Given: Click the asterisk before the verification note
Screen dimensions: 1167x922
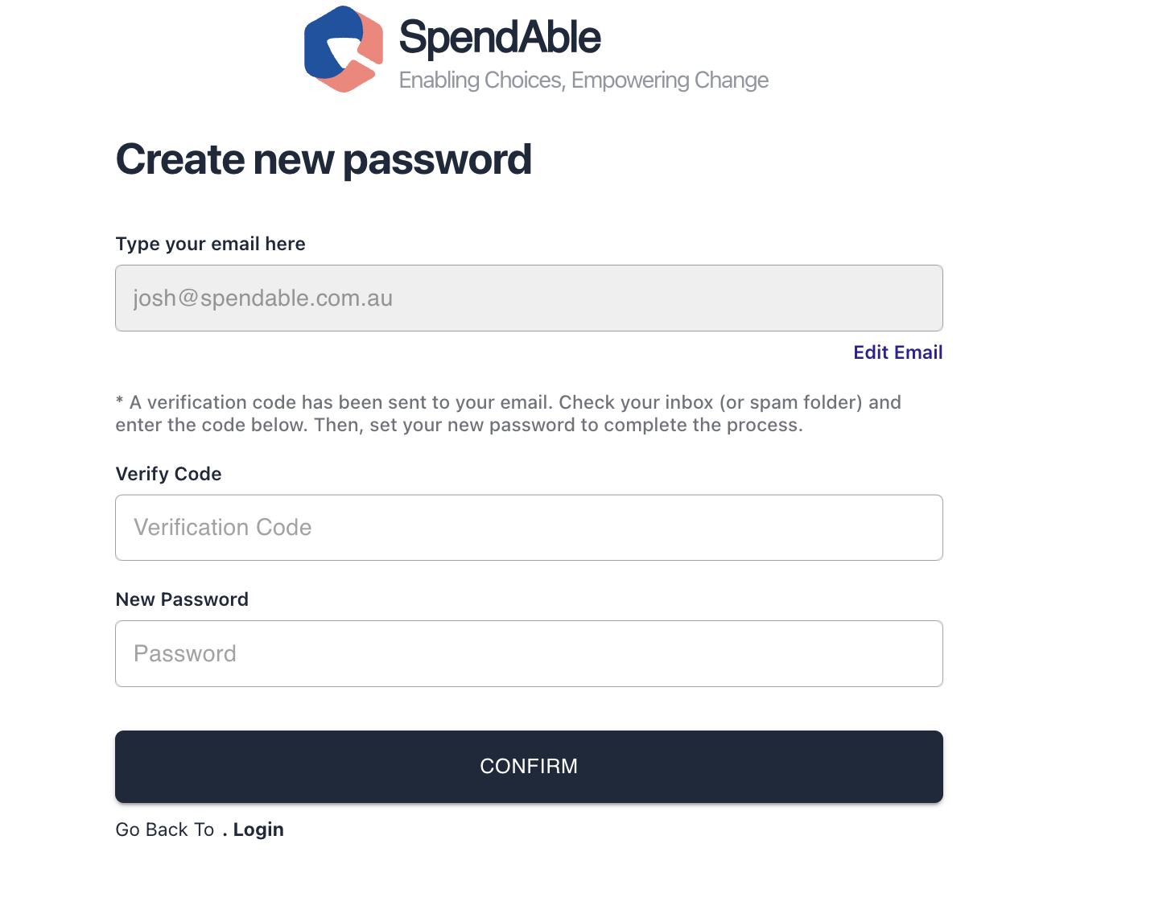Looking at the screenshot, I should [120, 401].
